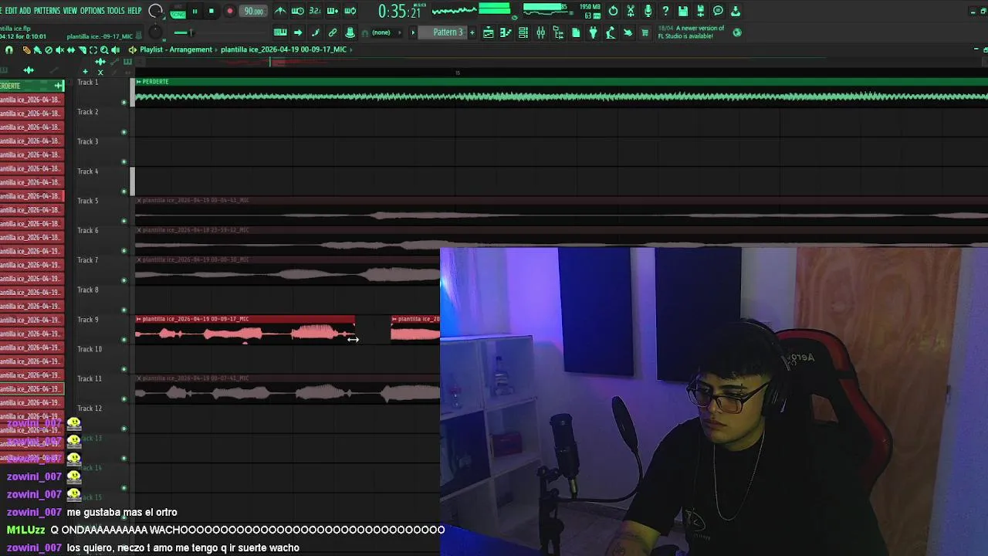Toggle the overdub mode icon
988x556 pixels.
click(333, 11)
